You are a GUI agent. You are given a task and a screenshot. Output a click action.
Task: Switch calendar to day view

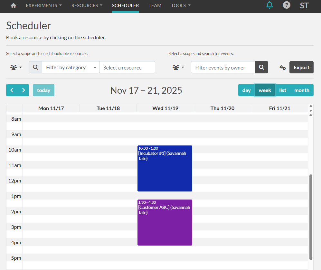click(x=246, y=90)
